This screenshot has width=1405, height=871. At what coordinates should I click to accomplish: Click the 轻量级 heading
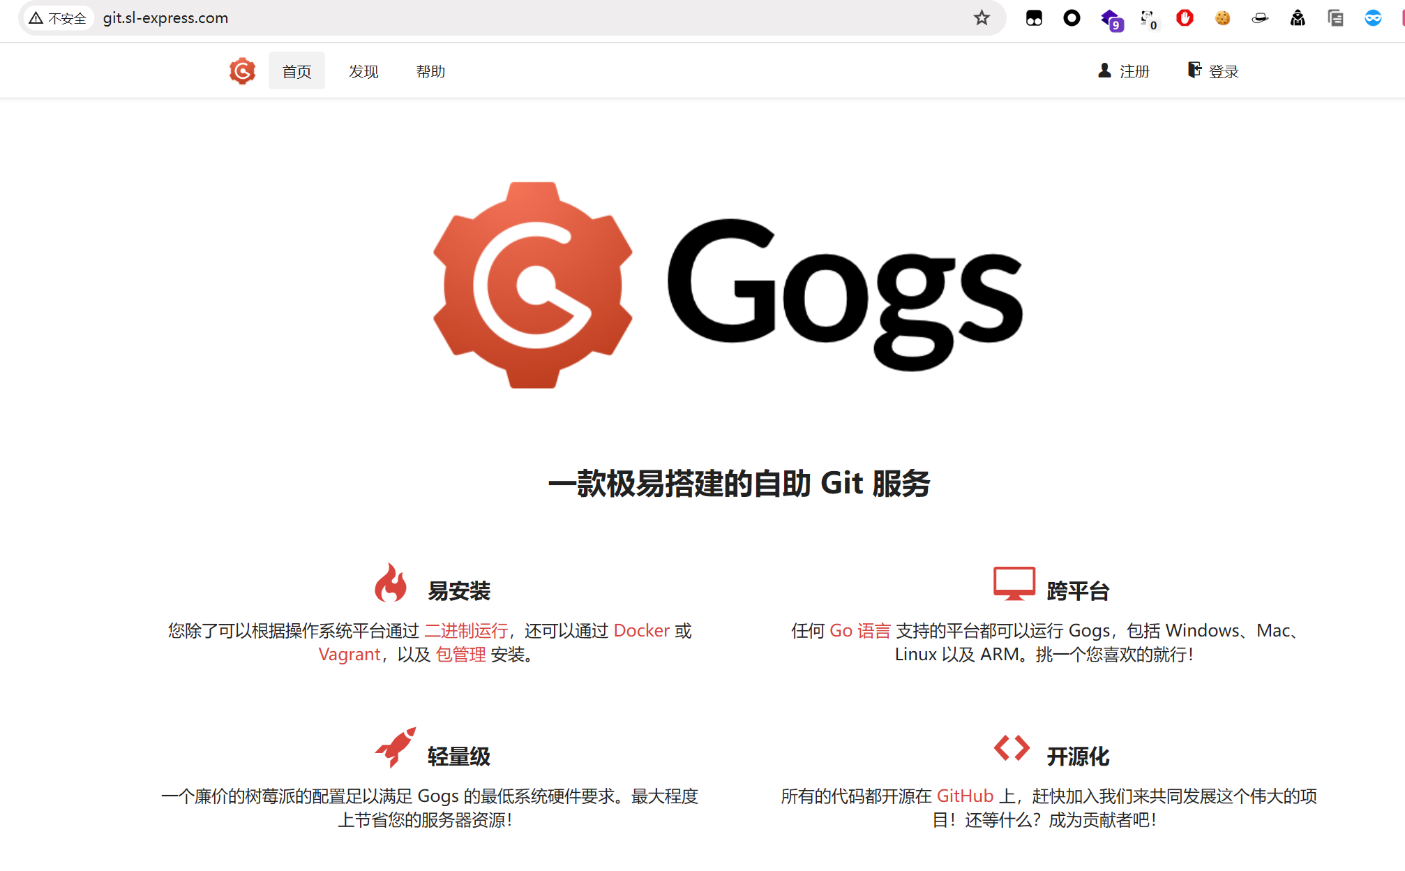(x=459, y=757)
